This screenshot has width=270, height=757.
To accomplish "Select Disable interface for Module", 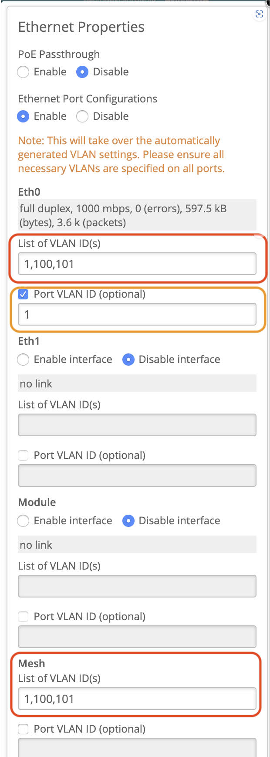I will [128, 521].
